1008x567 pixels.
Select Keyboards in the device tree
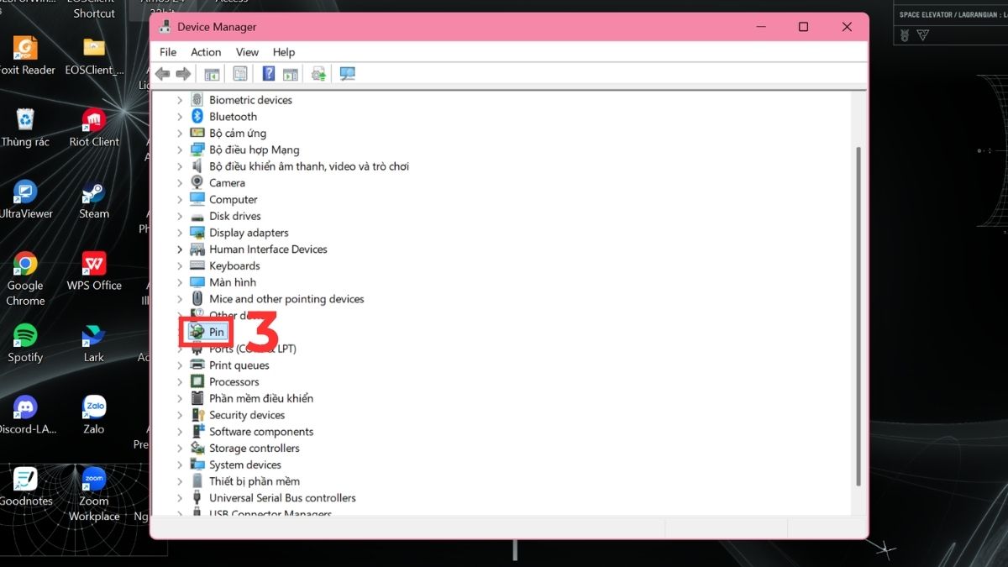click(233, 265)
